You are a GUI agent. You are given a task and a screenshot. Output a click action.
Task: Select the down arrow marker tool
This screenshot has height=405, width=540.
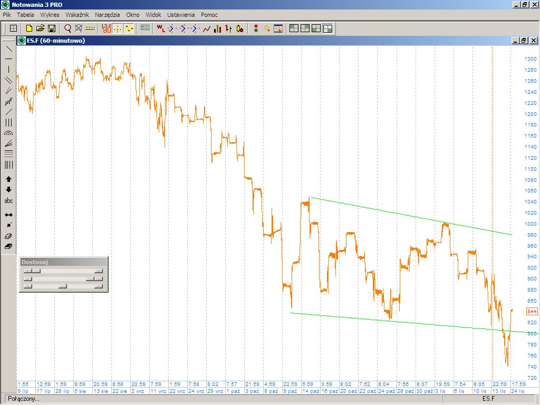(8, 190)
